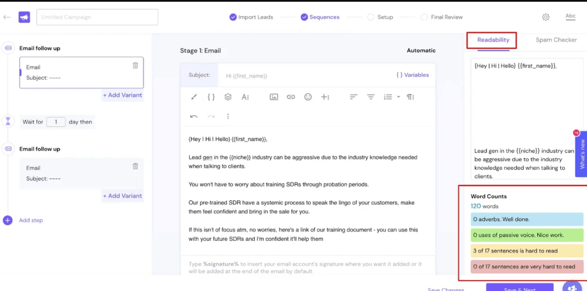Click the plus insert-more toolbar icon

(x=325, y=97)
